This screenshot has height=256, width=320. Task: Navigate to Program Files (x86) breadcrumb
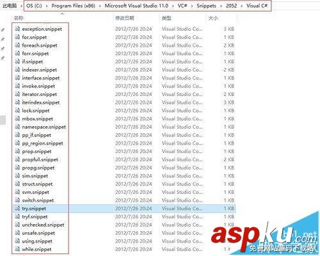(x=74, y=6)
